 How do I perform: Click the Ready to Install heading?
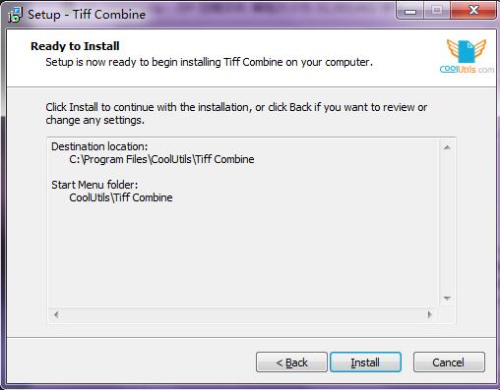click(75, 46)
